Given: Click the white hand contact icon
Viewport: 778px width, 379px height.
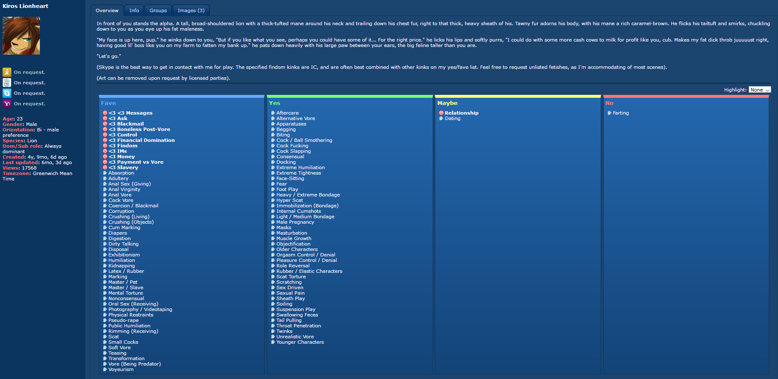Looking at the screenshot, I should [7, 83].
